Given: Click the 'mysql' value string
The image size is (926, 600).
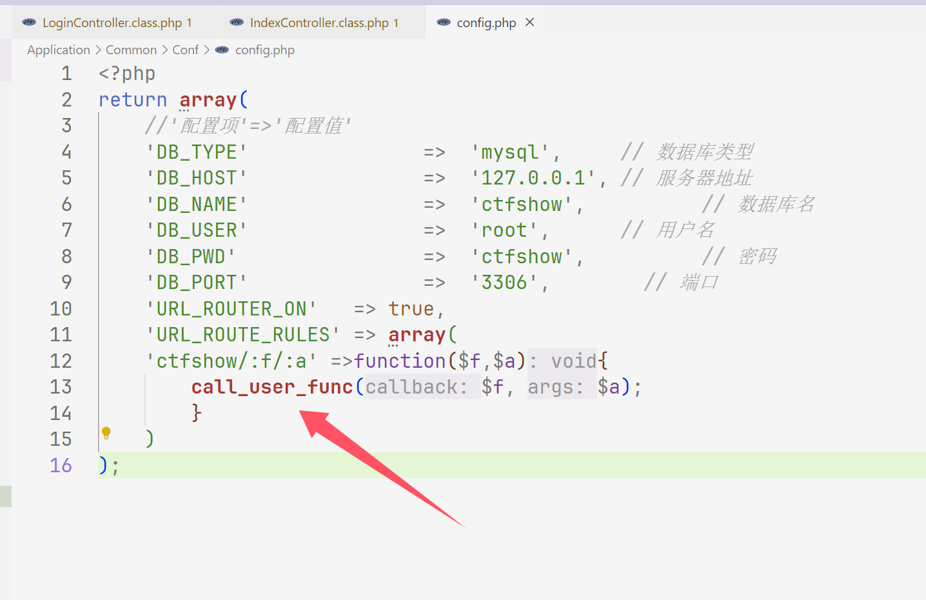Looking at the screenshot, I should point(510,152).
